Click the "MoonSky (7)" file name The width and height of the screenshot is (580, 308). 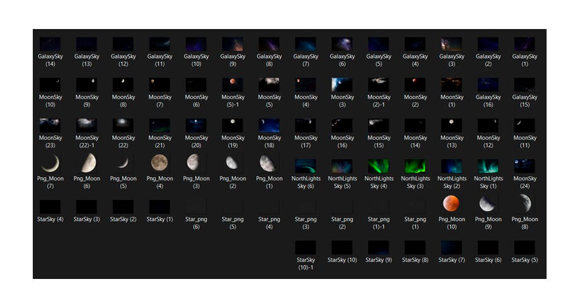coord(159,101)
